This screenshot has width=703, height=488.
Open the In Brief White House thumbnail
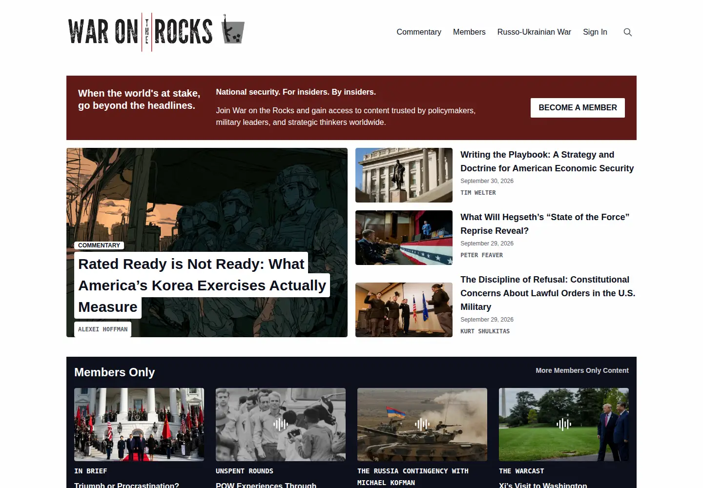point(139,425)
